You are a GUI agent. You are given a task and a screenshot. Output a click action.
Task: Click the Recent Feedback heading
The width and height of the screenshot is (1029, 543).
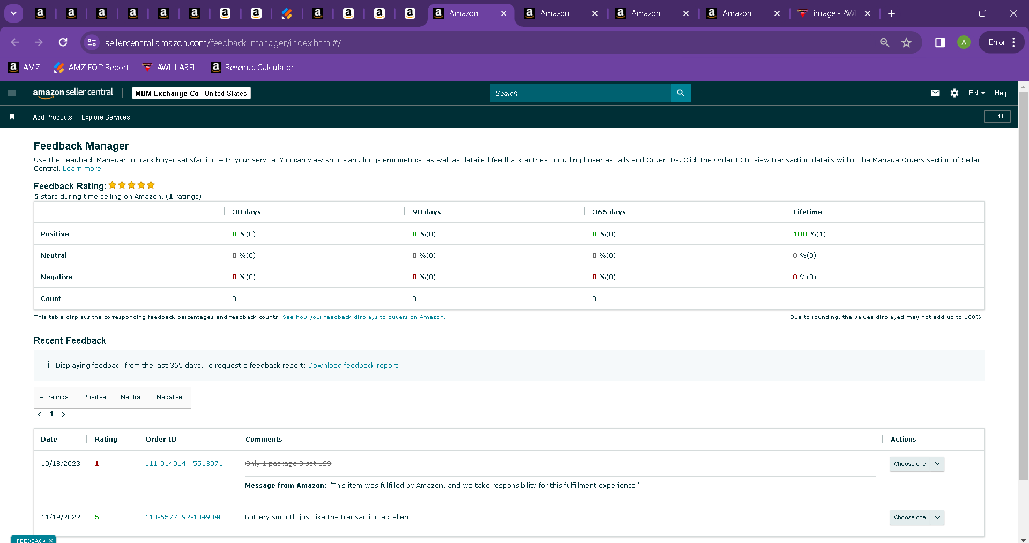click(70, 341)
